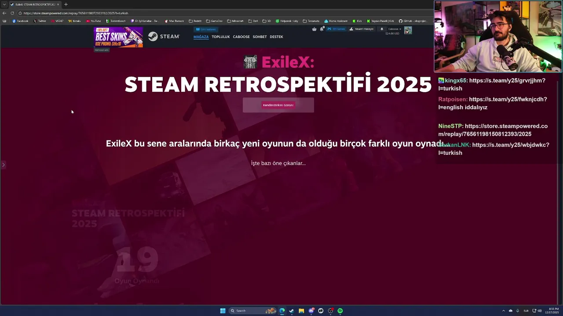Open the DESTEK menu item
563x316 pixels.
click(x=277, y=37)
